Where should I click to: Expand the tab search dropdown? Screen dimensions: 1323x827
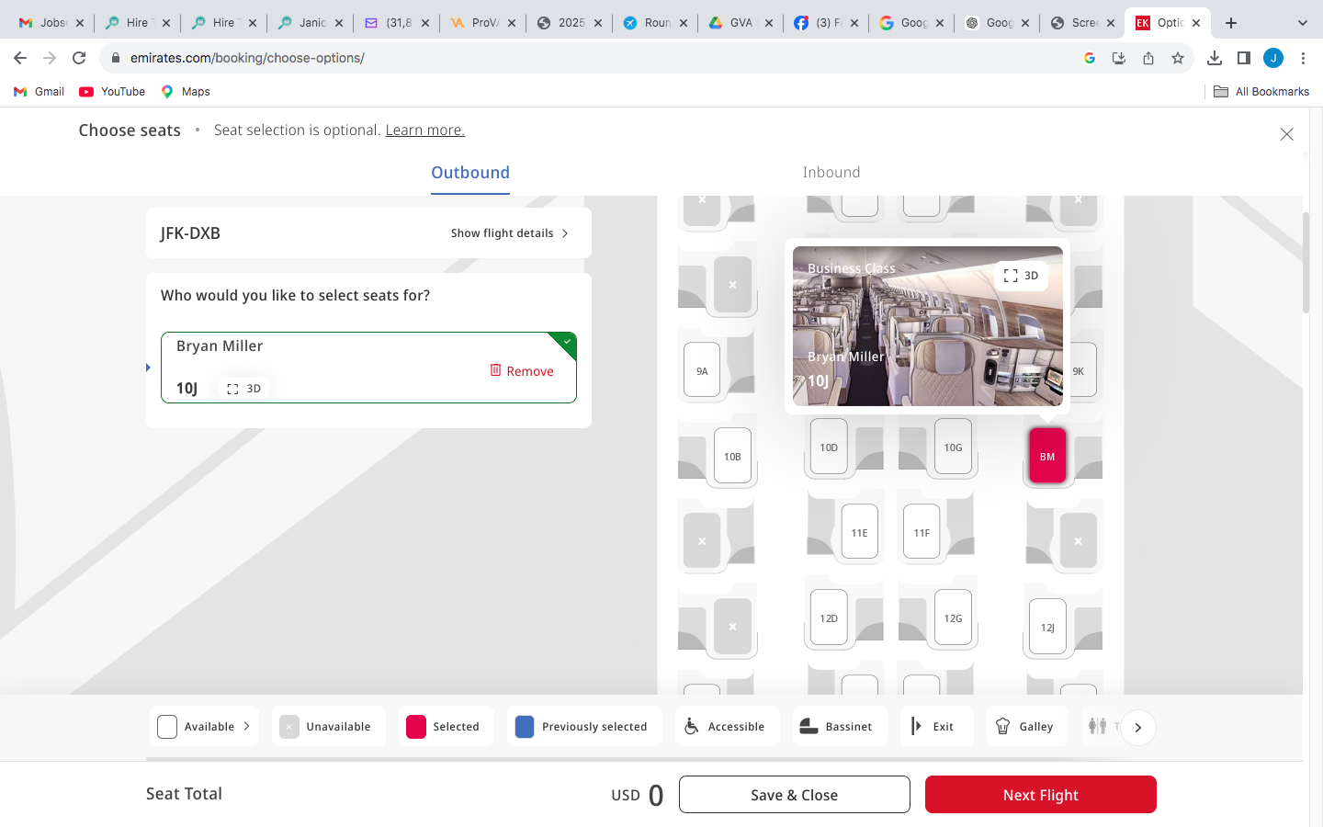coord(1302,23)
